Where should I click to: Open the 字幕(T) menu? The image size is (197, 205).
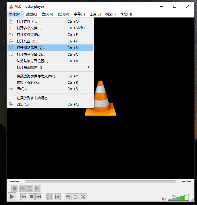(x=79, y=14)
